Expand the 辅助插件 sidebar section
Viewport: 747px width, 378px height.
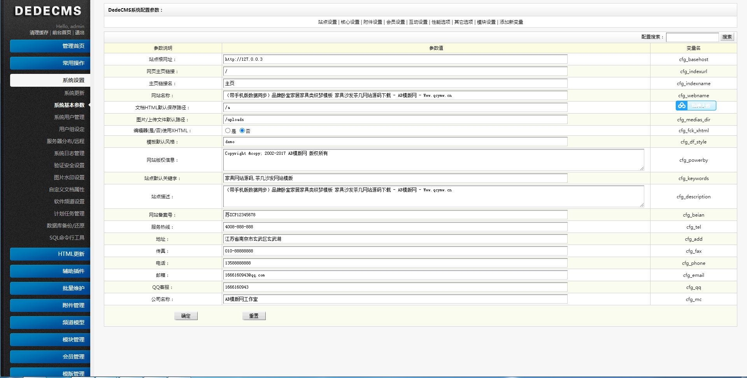50,271
